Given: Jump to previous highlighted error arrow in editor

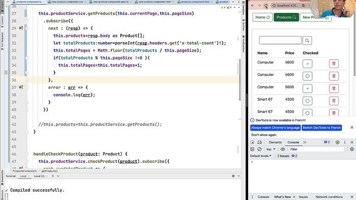Looking at the screenshot, I should point(235,7).
